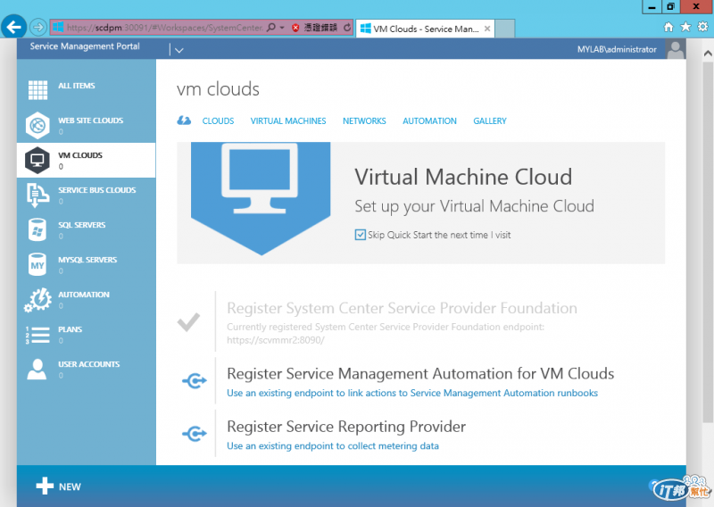
Task: Open the MySQL Servers icon
Action: click(37, 265)
